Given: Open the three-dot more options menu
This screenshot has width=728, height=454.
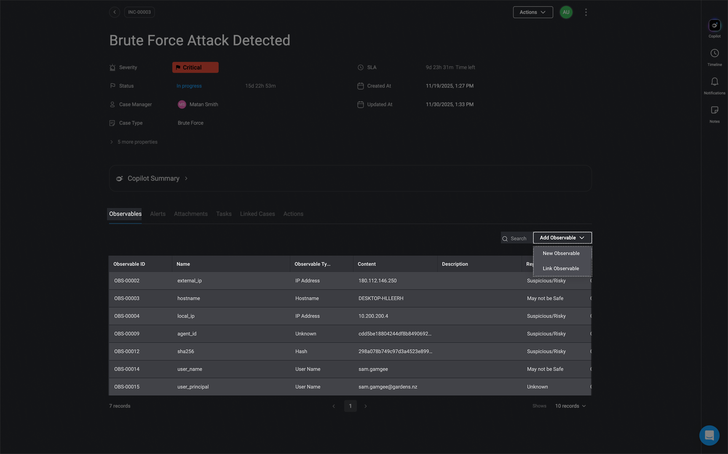Looking at the screenshot, I should (586, 12).
